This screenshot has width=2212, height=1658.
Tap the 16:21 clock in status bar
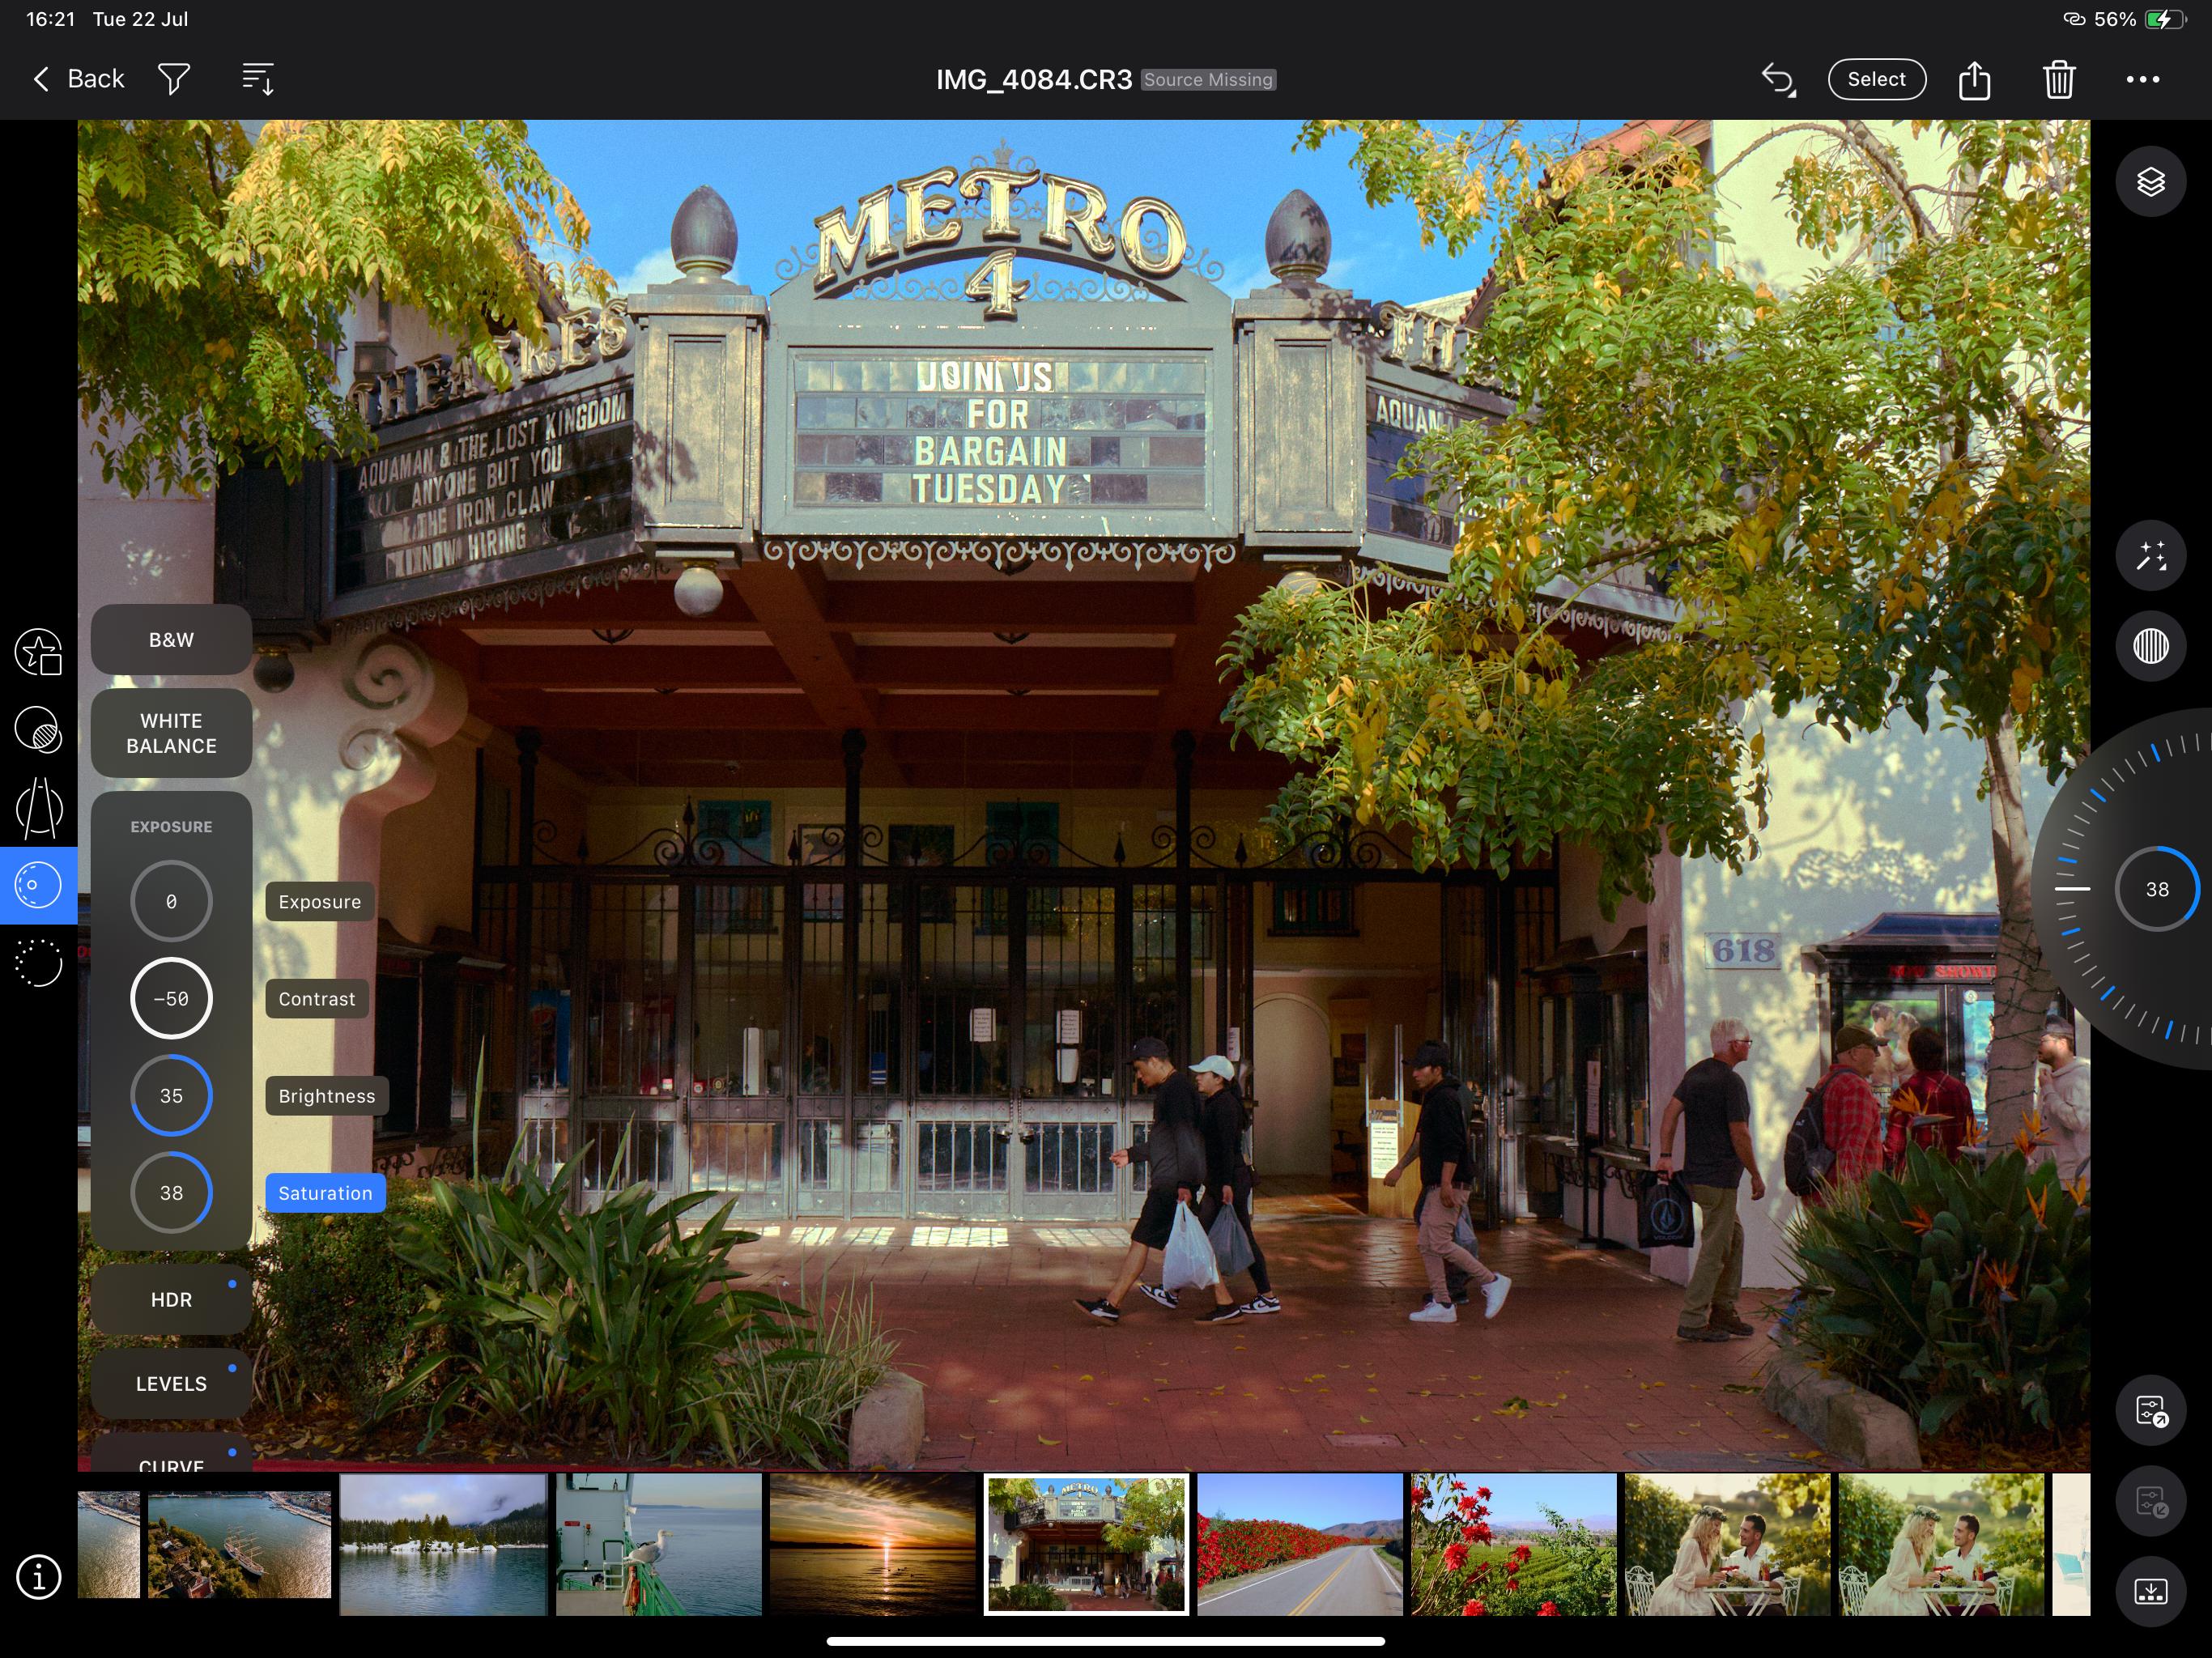tap(50, 19)
